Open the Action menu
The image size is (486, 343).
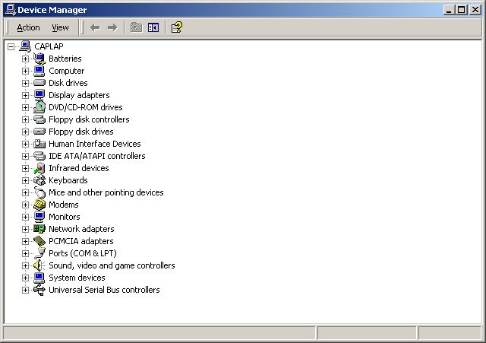click(x=28, y=27)
